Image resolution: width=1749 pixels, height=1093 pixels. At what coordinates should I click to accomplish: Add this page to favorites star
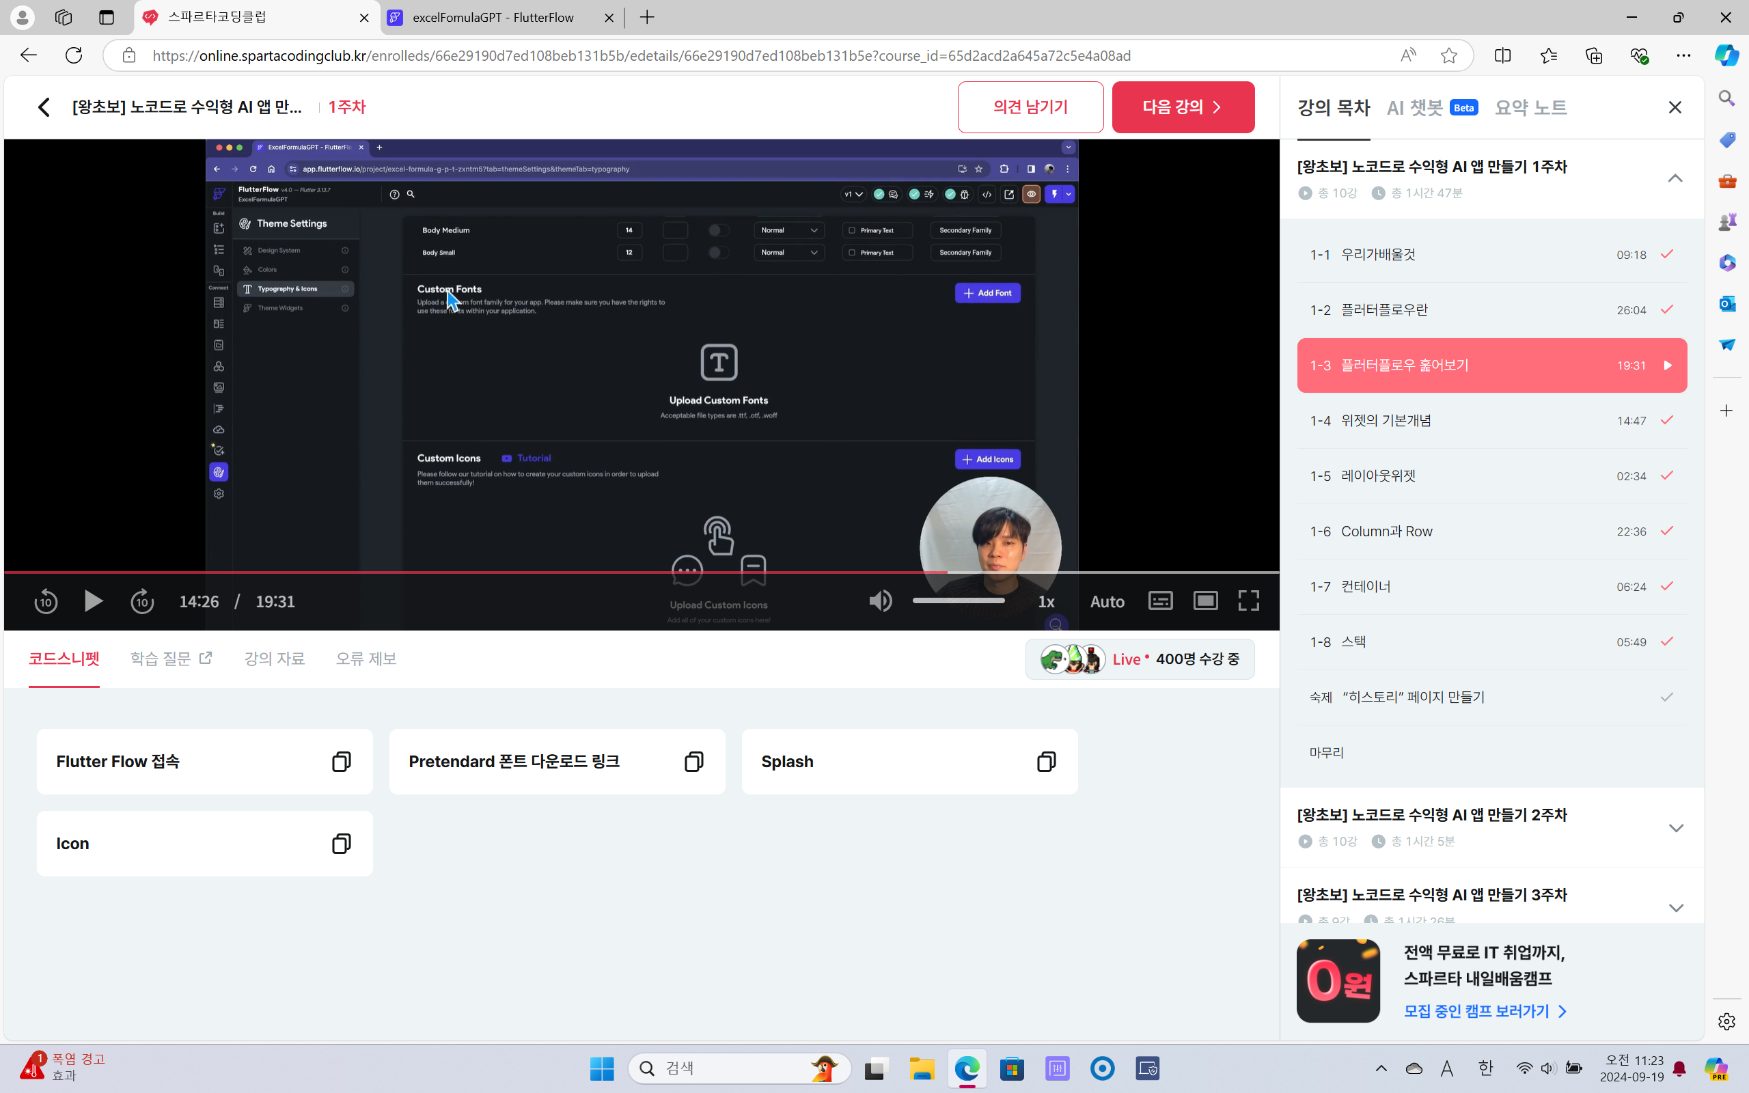click(x=1448, y=55)
